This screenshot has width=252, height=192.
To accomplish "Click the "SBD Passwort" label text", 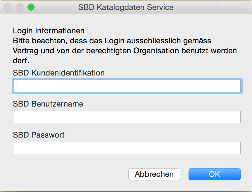I will tap(39, 135).
